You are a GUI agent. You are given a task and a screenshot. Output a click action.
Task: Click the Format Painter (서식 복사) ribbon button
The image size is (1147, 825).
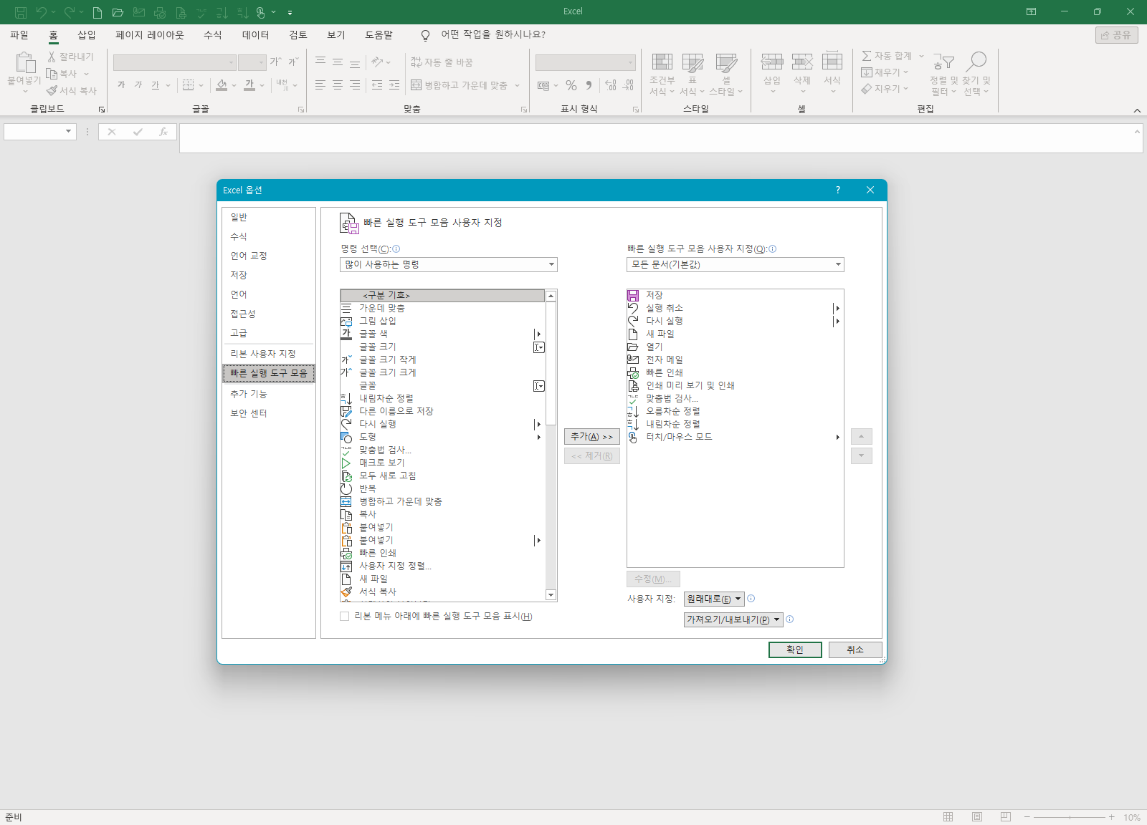coord(71,91)
